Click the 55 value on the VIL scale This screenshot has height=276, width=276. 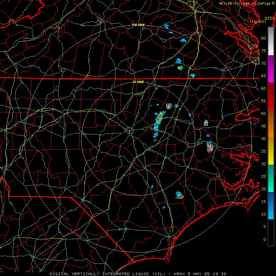(263, 101)
